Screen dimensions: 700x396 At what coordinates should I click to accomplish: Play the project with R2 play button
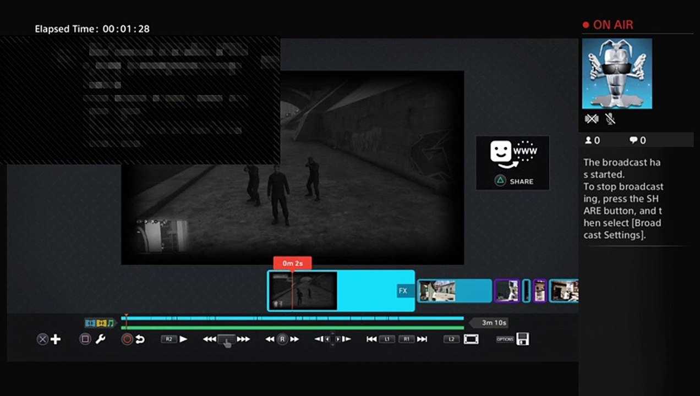184,339
